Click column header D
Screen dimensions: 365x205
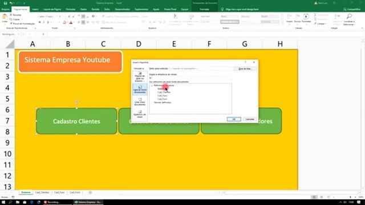click(139, 44)
